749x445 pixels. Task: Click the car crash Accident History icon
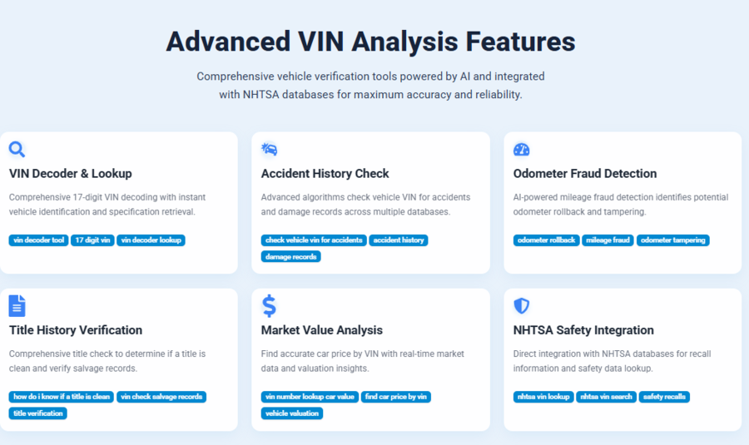coord(269,150)
